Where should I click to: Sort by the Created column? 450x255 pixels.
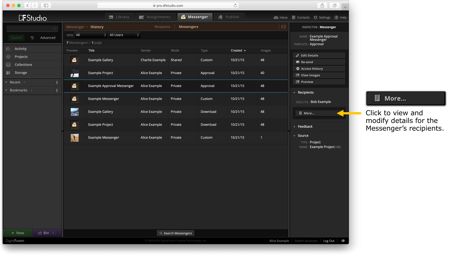tap(238, 50)
